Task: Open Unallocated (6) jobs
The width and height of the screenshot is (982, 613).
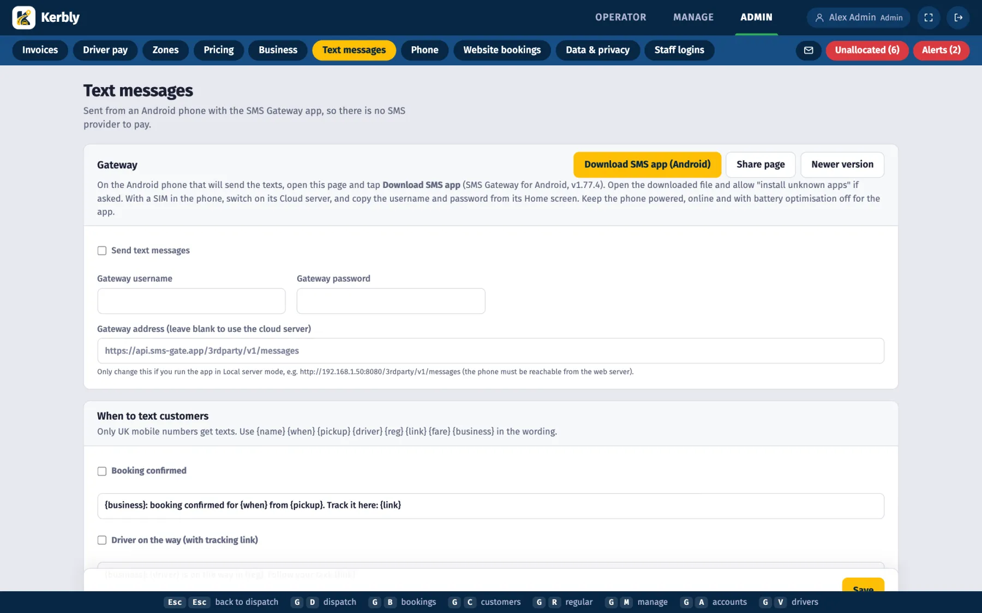Action: [x=867, y=50]
